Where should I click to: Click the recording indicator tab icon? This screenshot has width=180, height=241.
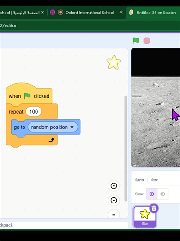click(x=60, y=13)
